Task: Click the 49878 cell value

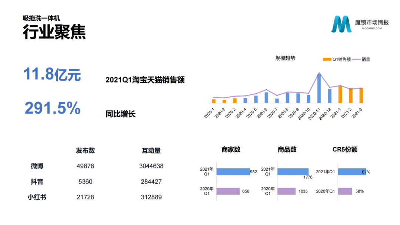Action: pos(85,166)
